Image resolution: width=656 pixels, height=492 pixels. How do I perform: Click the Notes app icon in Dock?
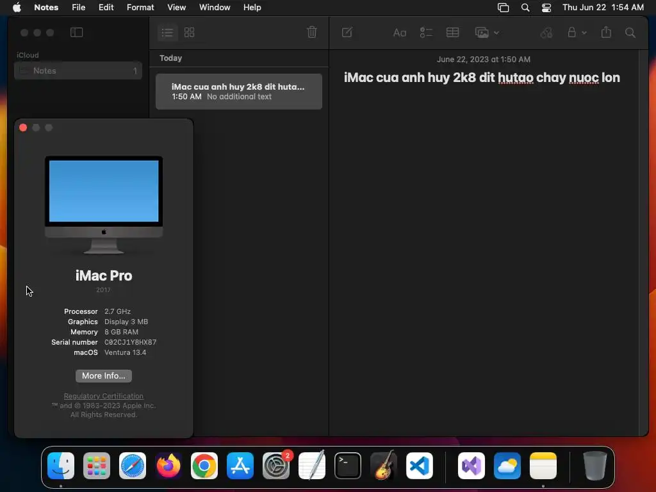point(543,466)
